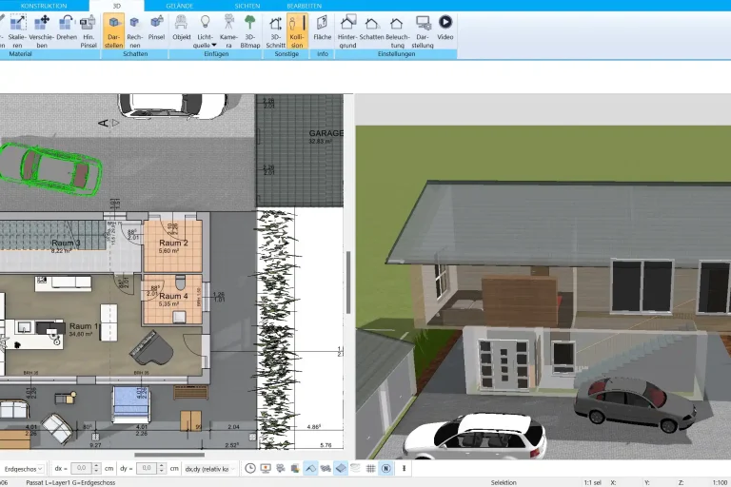The width and height of the screenshot is (731, 487).
Task: Open Schatten settings
Action: (x=371, y=28)
